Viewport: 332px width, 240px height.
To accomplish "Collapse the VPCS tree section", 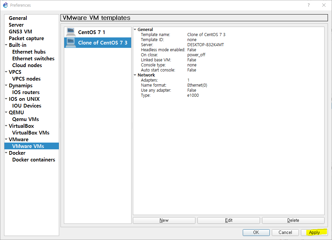I will click(x=6, y=72).
